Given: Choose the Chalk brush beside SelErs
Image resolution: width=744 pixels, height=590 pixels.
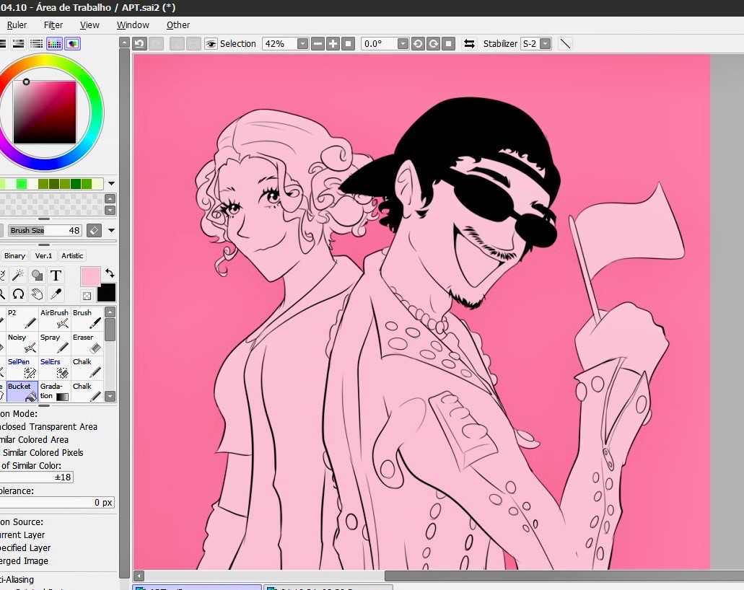Looking at the screenshot, I should (87, 368).
